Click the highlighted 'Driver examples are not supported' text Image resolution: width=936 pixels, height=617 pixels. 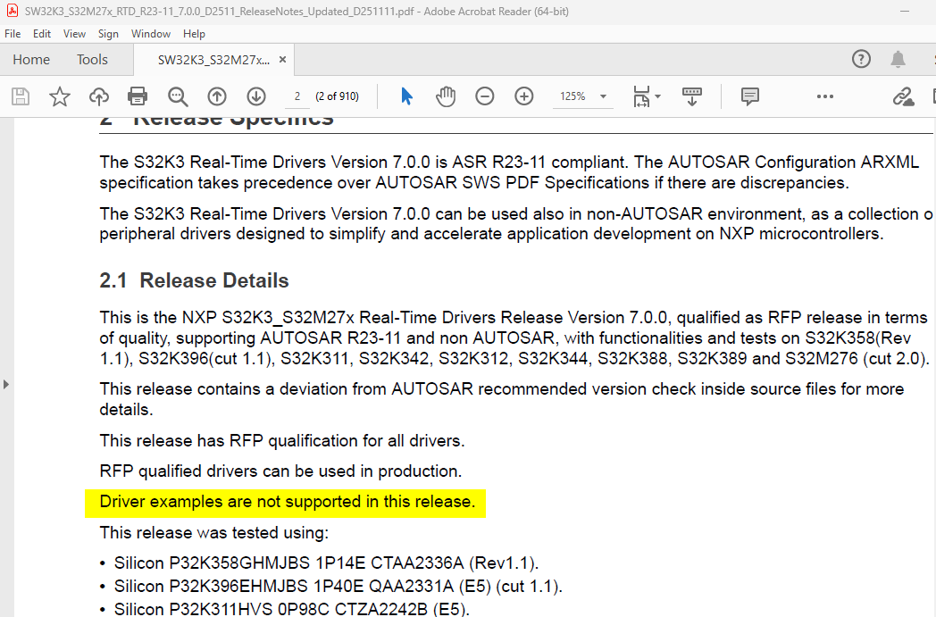click(x=287, y=502)
